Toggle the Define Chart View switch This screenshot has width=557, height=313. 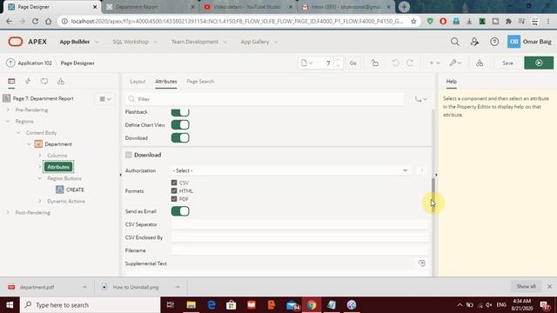click(x=180, y=125)
